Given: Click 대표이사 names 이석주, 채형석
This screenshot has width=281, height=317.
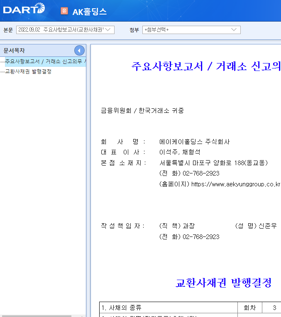Looking at the screenshot, I should (180, 152).
